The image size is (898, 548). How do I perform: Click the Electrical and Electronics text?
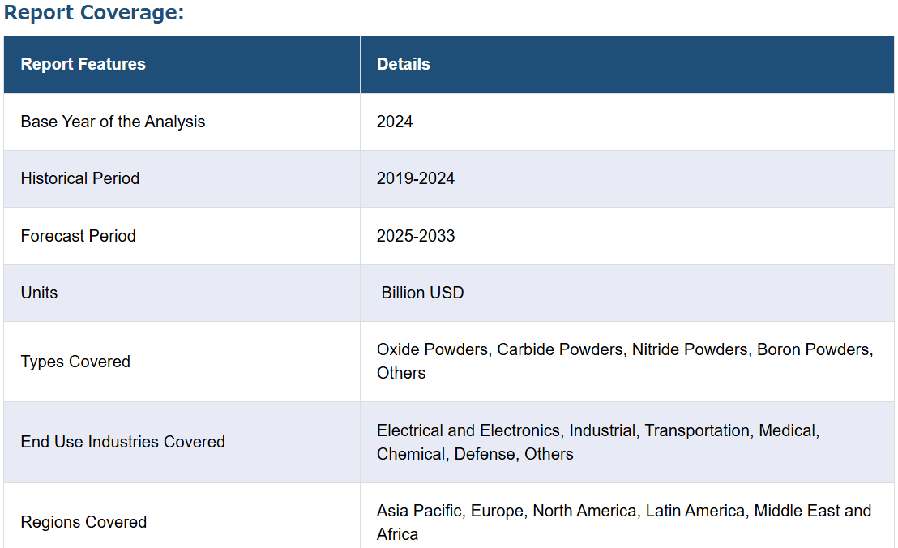tap(468, 430)
